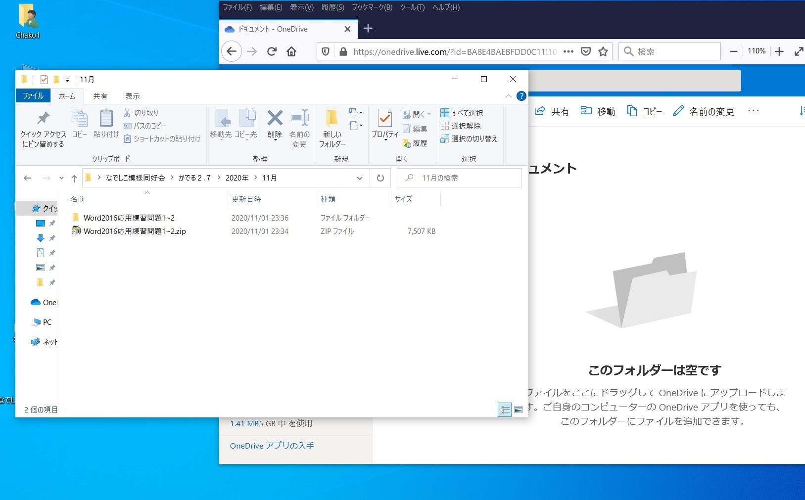Image resolution: width=805 pixels, height=500 pixels.
Task: Click Select All (すべて選択) in ribbon
Action: point(462,113)
